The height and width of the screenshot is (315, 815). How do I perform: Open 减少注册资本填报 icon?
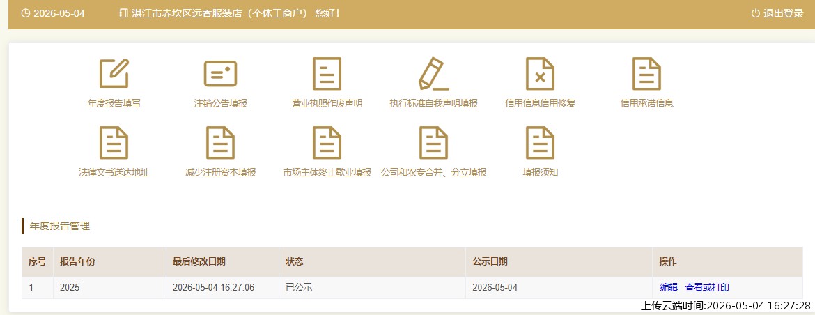tap(220, 142)
